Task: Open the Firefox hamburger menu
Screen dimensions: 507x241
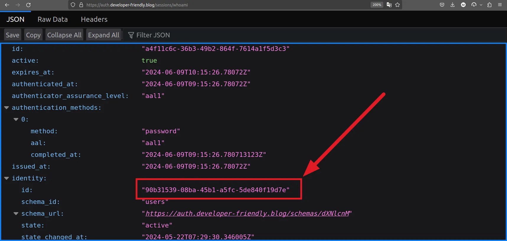Action: pyautogui.click(x=500, y=5)
